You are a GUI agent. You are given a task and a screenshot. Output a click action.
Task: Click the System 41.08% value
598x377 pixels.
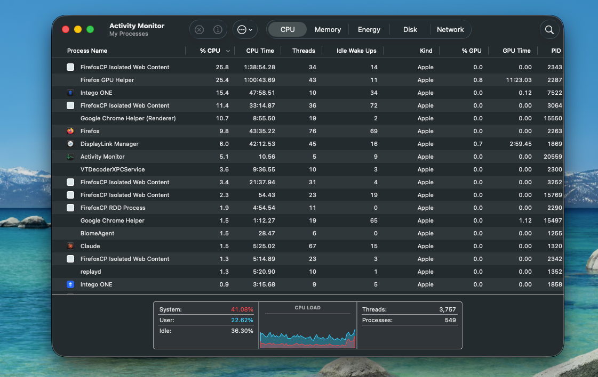click(x=242, y=309)
